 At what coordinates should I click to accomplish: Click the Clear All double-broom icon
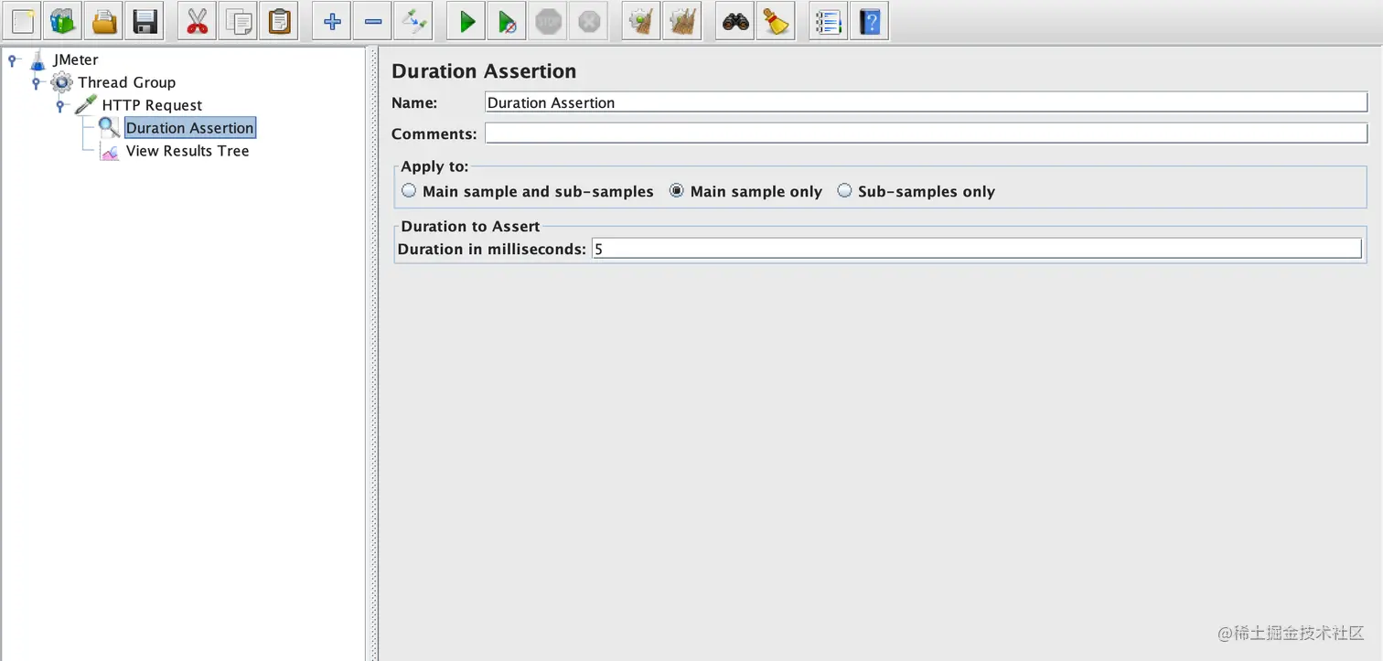(682, 21)
